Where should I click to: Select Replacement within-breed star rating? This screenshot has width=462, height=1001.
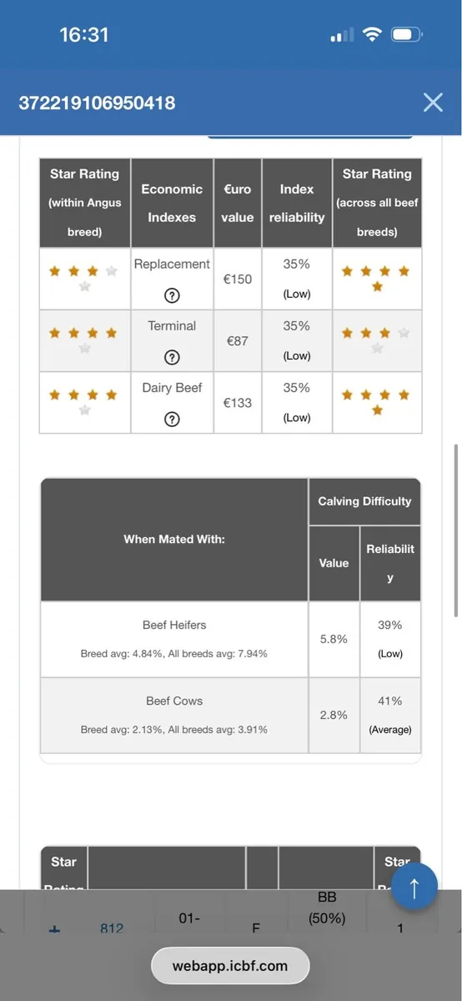point(84,279)
